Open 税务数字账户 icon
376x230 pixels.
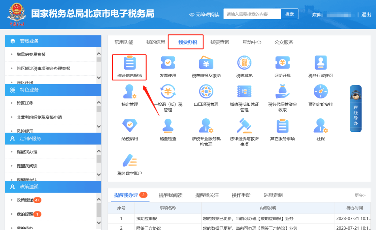(x=130, y=160)
